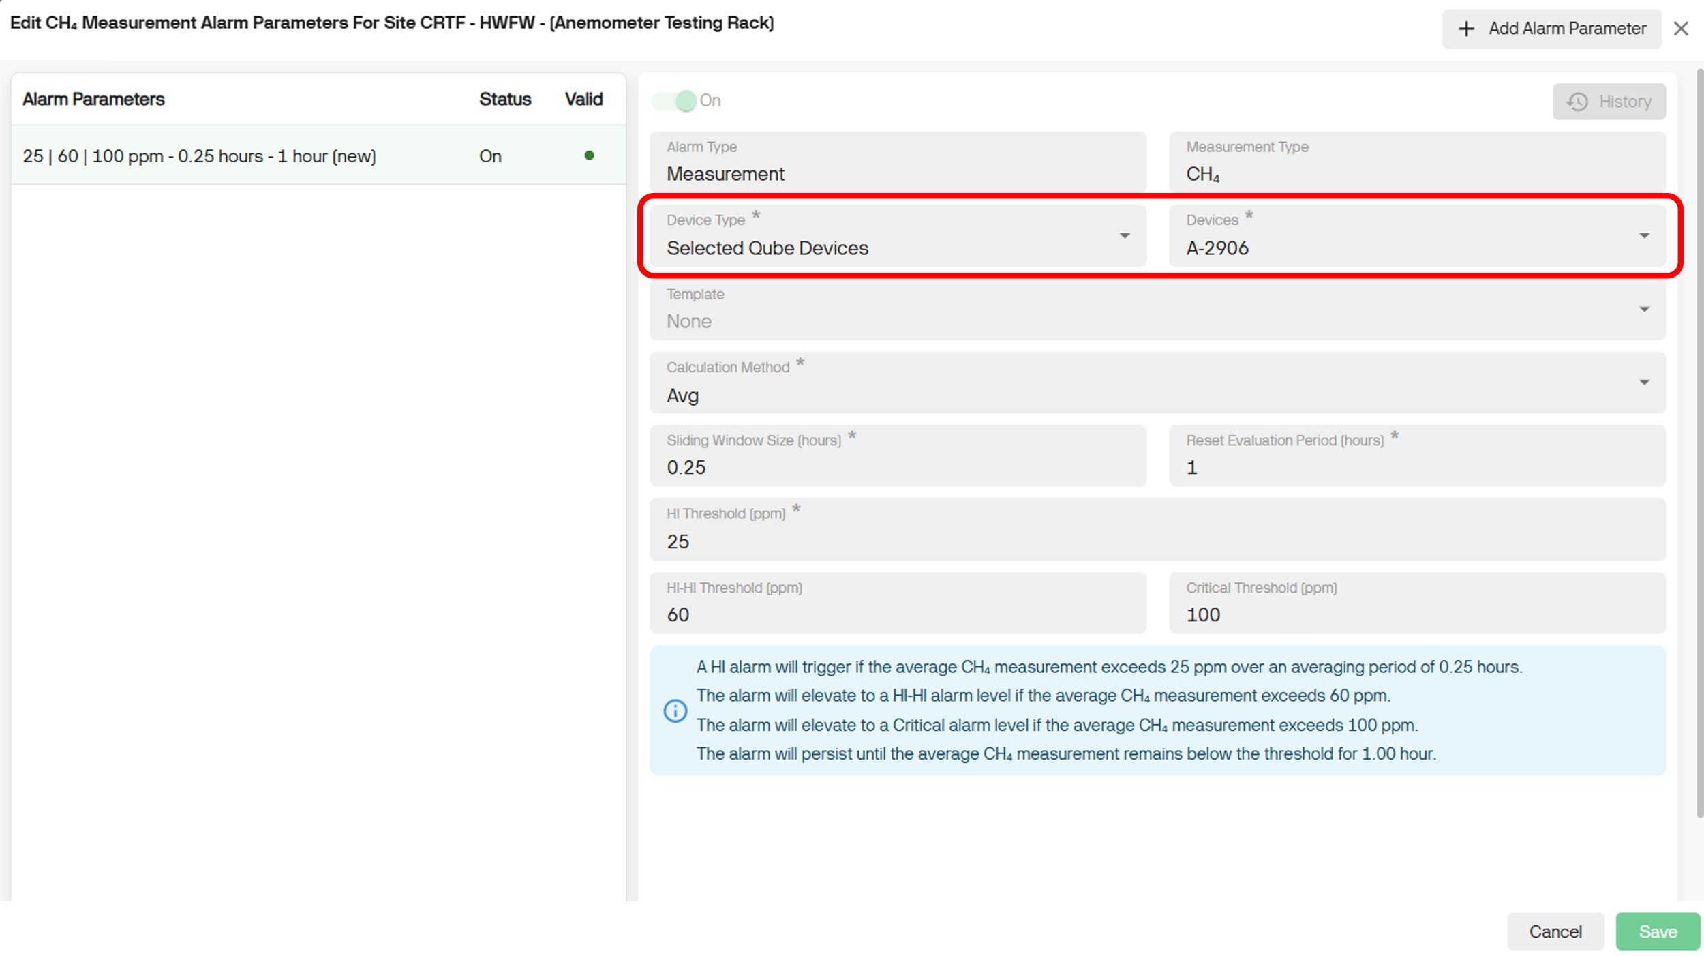Image resolution: width=1704 pixels, height=956 pixels.
Task: Click the blue info circle icon
Action: point(675,711)
